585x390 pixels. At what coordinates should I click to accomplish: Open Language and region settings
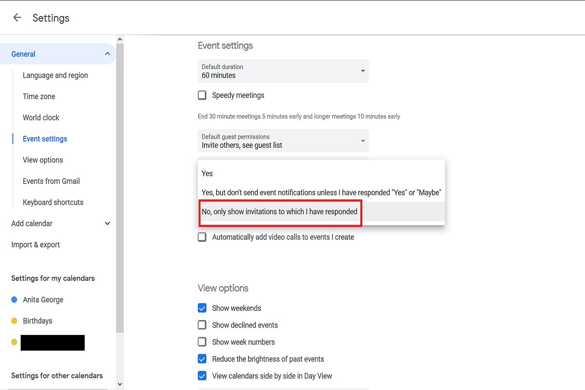point(55,75)
